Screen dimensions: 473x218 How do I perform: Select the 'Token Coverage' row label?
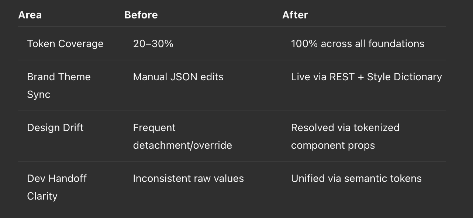click(65, 44)
